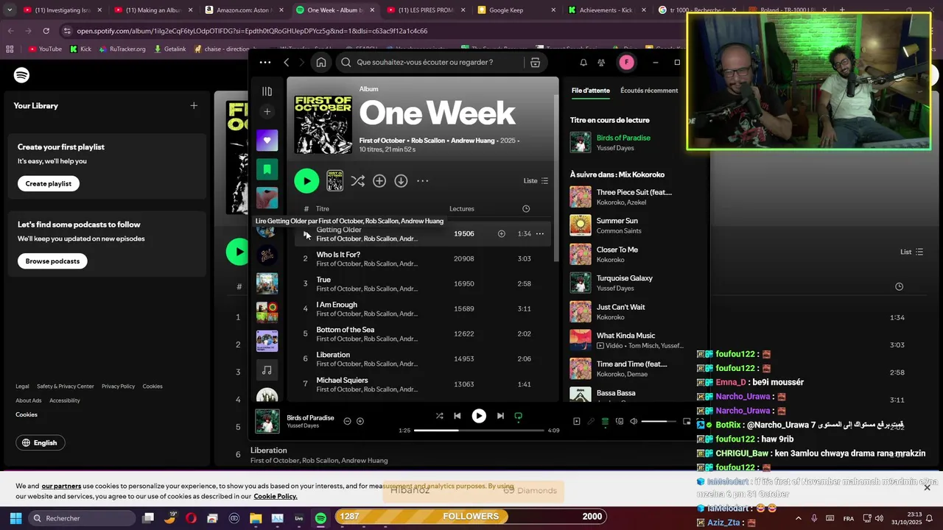
Task: Open the music-note playlist tile in the sidebar
Action: (x=267, y=370)
